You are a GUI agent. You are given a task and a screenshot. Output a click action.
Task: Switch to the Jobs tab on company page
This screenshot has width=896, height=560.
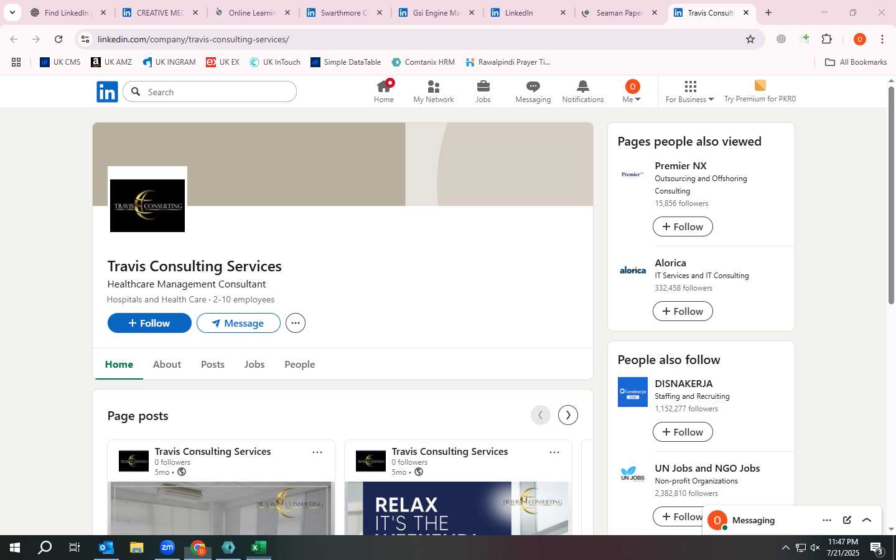(254, 365)
